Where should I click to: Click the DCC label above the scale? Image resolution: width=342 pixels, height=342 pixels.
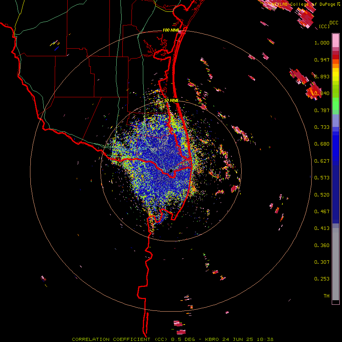pos(334,23)
